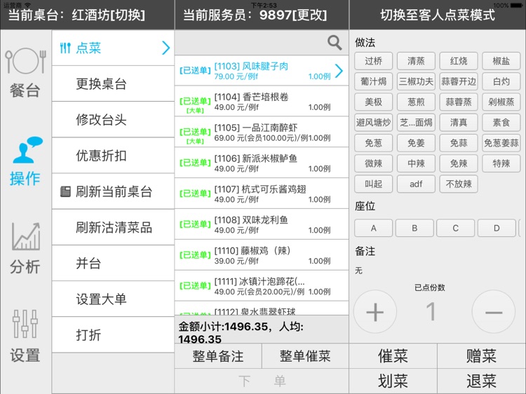Toggle the 免葱 option
Image resolution: width=526 pixels, height=394 pixels.
tap(373, 143)
